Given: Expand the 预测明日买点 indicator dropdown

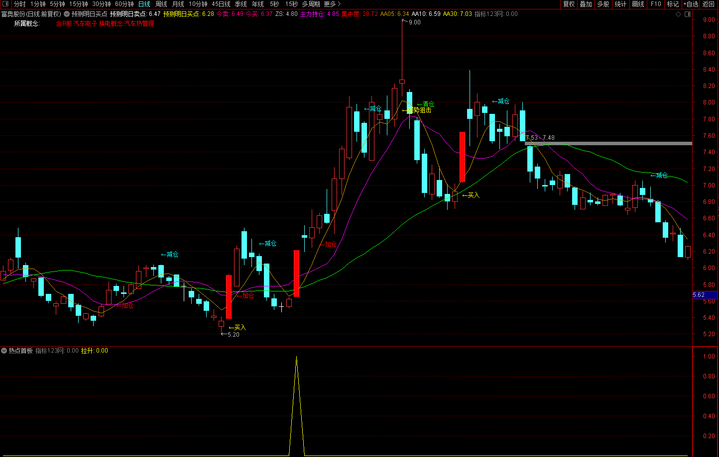Looking at the screenshot, I should point(67,14).
